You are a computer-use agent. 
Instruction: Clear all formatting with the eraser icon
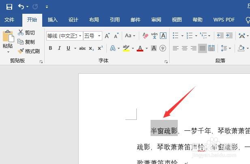145,36
